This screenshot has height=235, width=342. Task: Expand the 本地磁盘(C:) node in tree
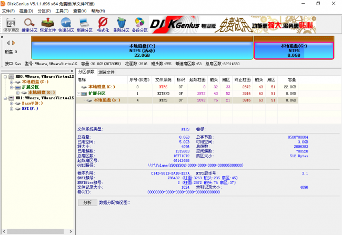click(12, 82)
